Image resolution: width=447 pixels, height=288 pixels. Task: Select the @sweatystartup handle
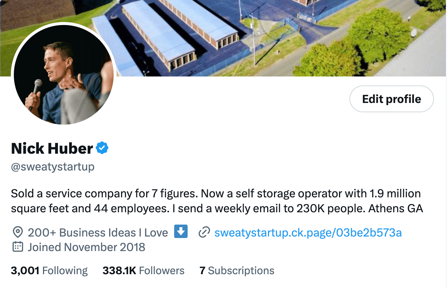click(x=53, y=167)
